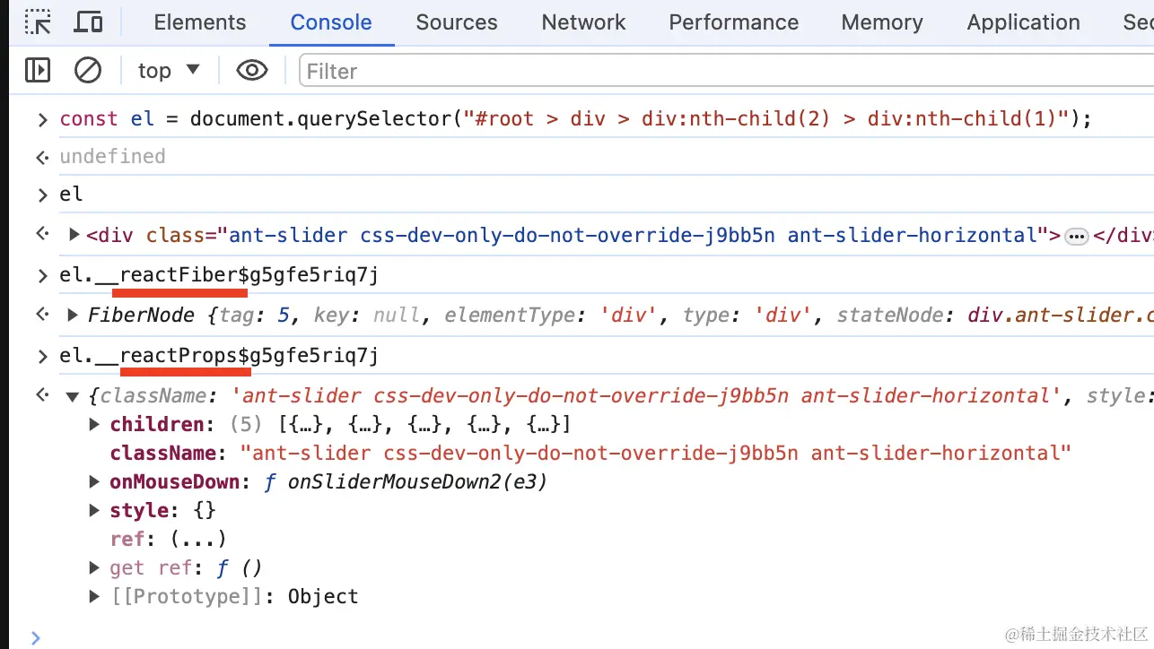Screen dimensions: 1154x649
Task: Expand the div ant-slider element node
Action: point(74,235)
